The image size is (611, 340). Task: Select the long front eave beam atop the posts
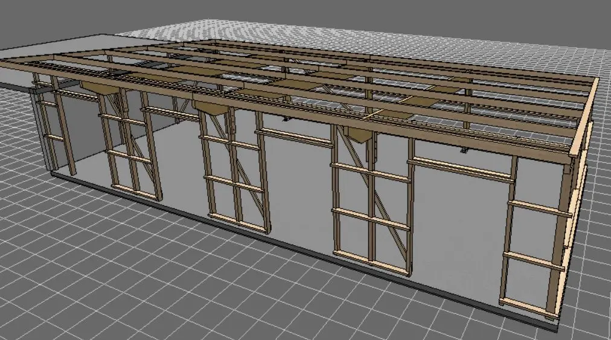point(286,111)
